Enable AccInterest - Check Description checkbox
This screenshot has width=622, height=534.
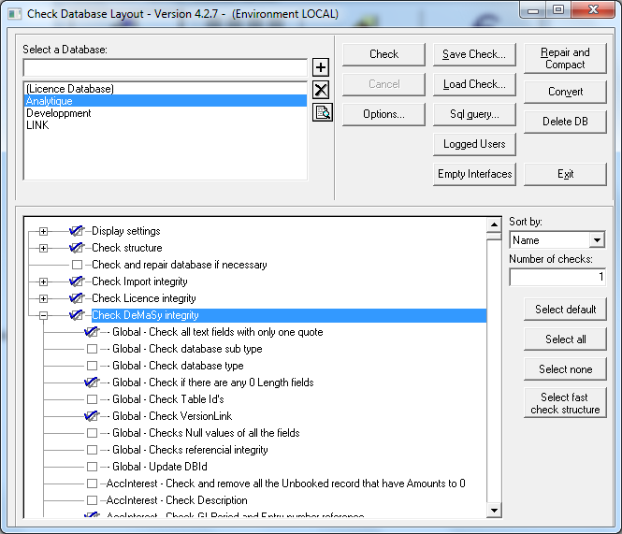tap(92, 500)
